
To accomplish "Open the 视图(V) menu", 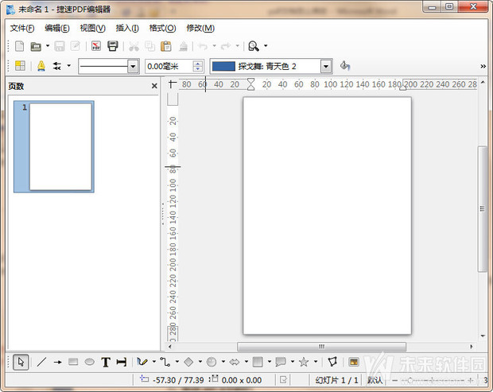I will click(x=92, y=29).
